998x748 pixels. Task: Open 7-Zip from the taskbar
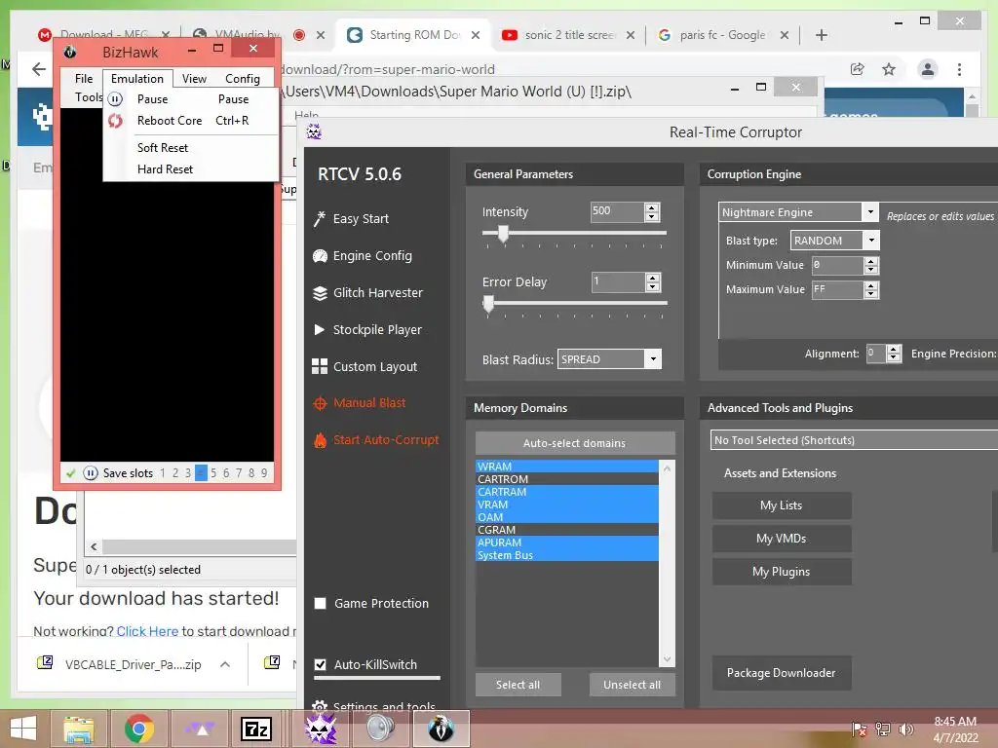pos(256,729)
